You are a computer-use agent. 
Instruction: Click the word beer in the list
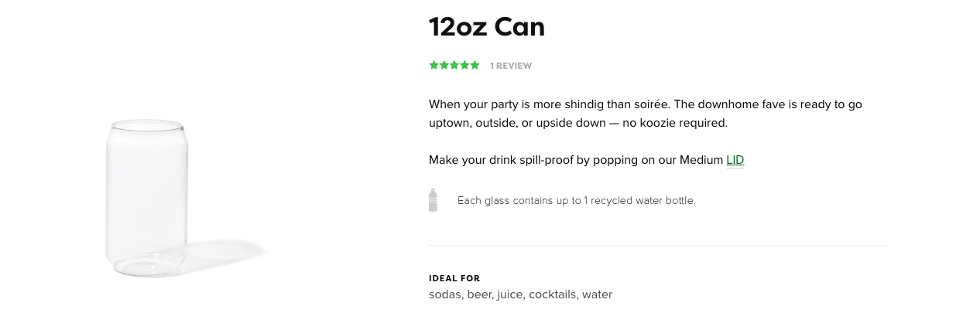(480, 294)
